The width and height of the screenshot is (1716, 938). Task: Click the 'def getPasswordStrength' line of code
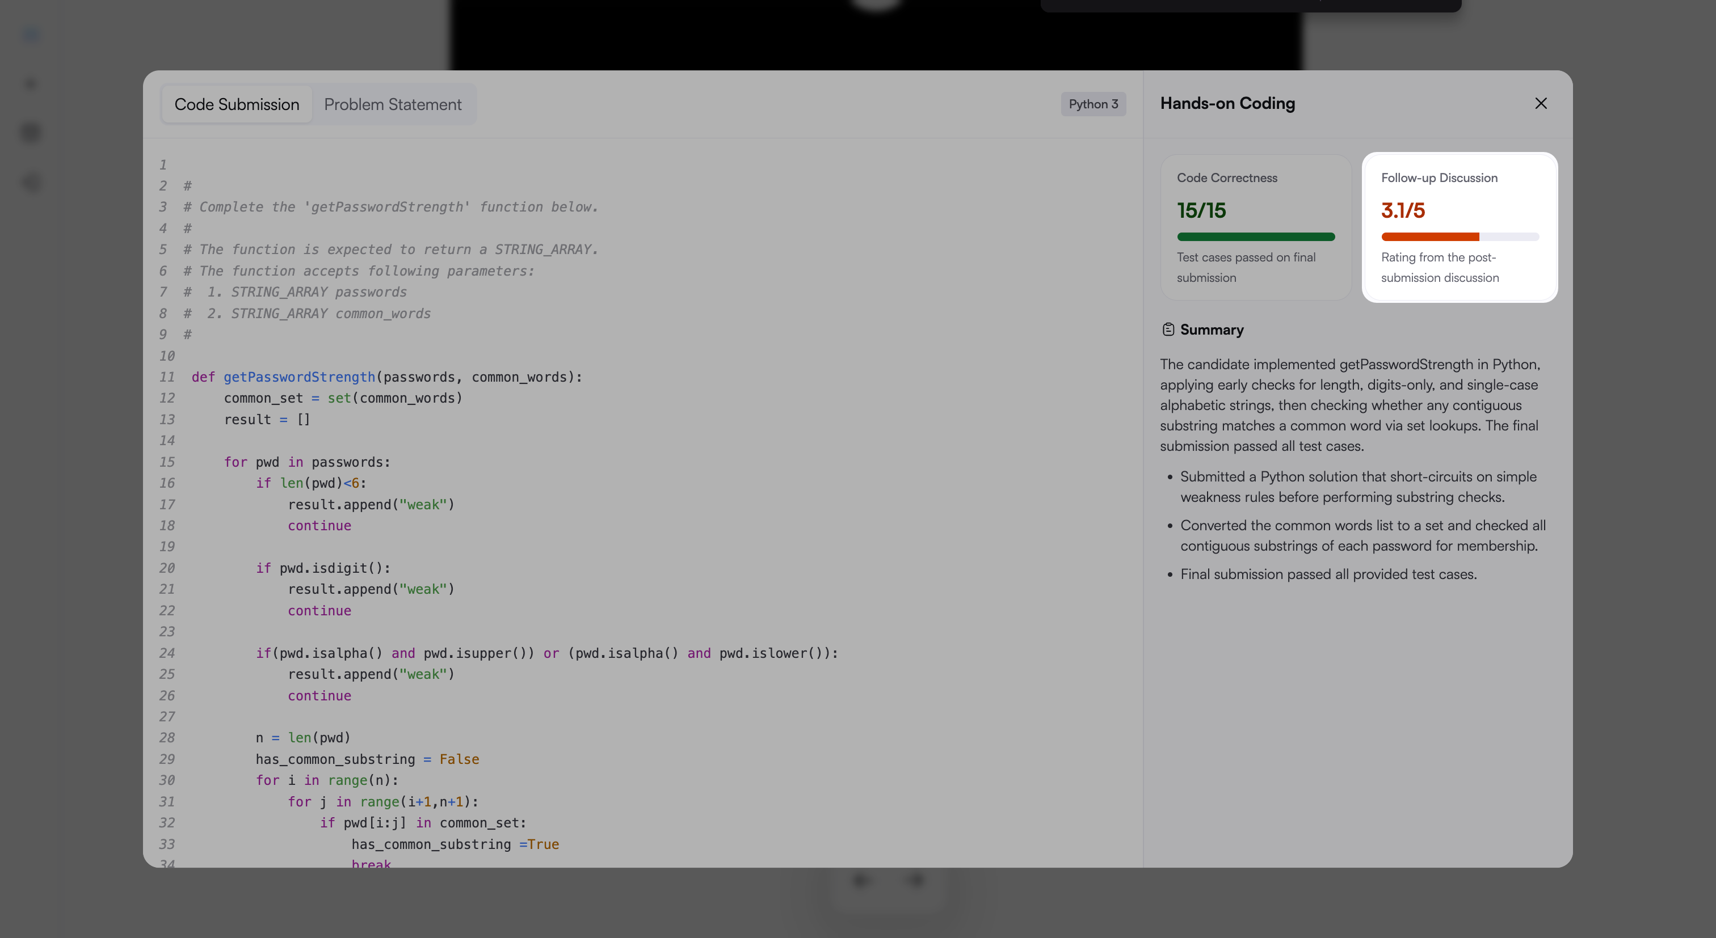386,377
